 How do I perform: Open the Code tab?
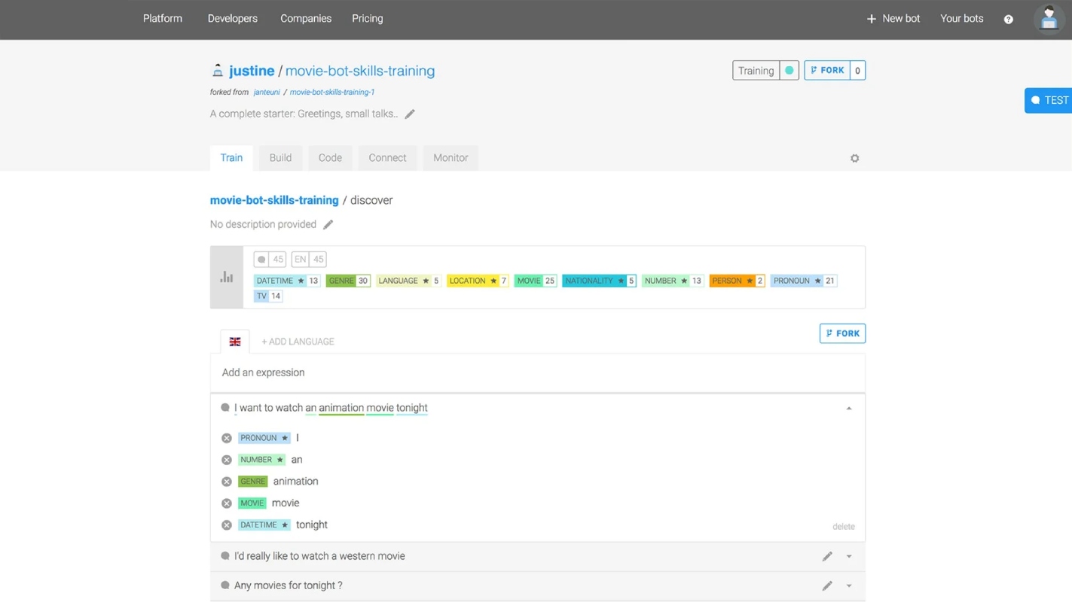330,158
